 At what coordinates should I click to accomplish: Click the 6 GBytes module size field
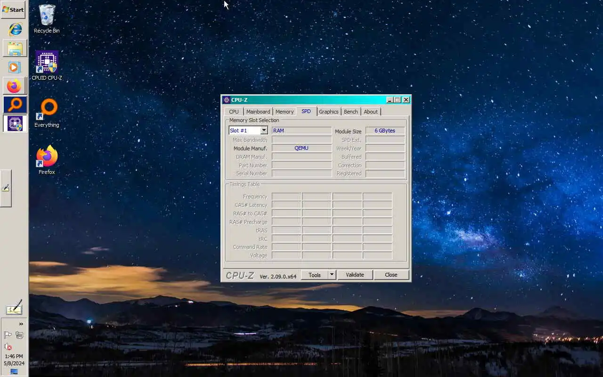385,131
